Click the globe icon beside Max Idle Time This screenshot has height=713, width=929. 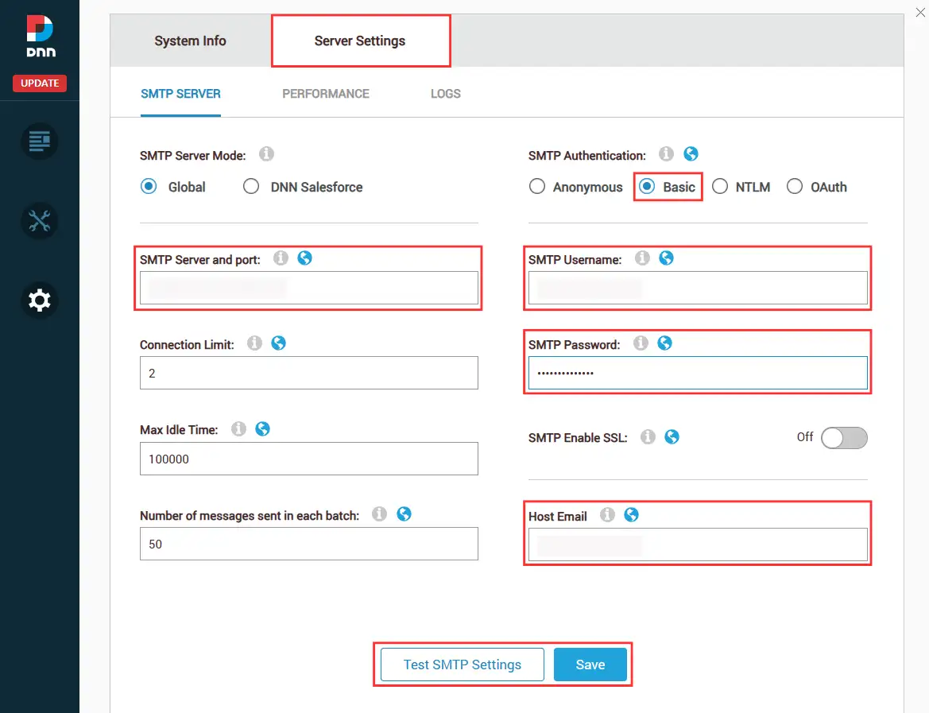click(x=262, y=428)
